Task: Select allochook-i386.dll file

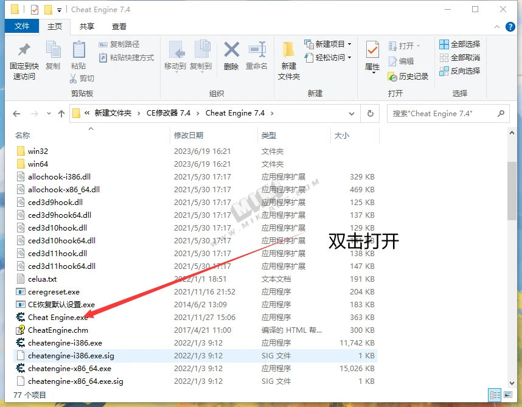Action: tap(195, 176)
